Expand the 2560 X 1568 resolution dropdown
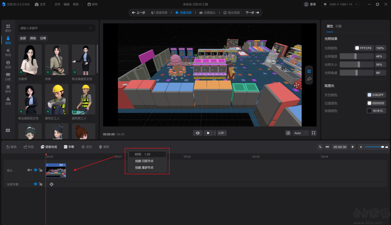This screenshot has width=391, height=225. pyautogui.click(x=340, y=4)
